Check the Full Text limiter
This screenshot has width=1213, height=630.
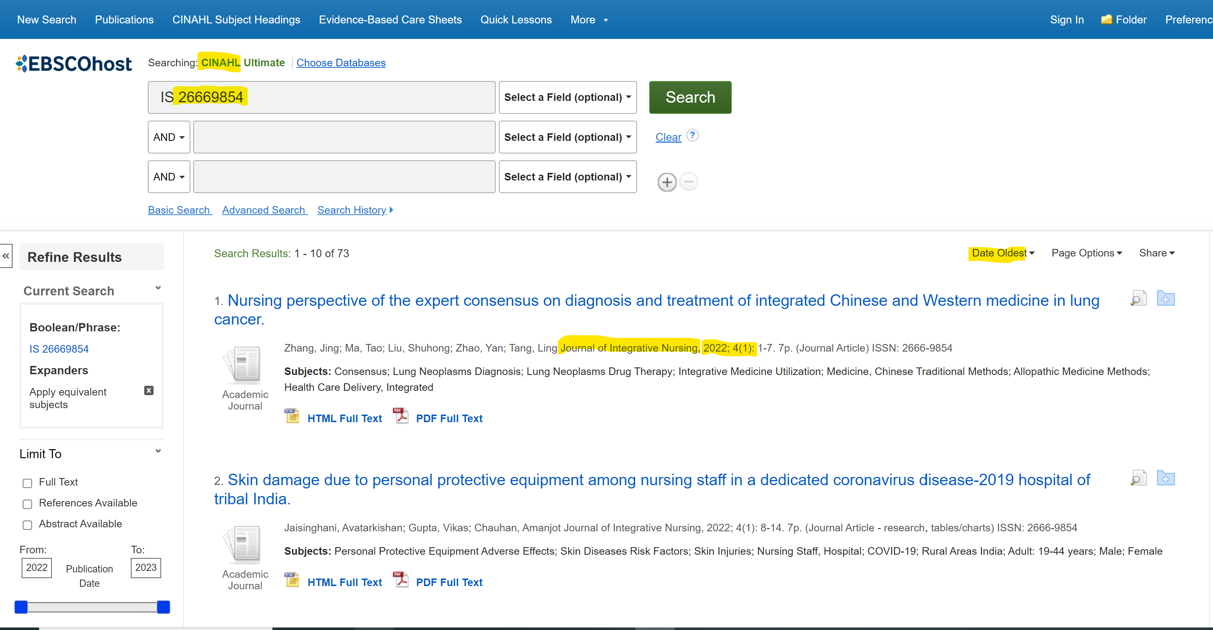click(27, 483)
